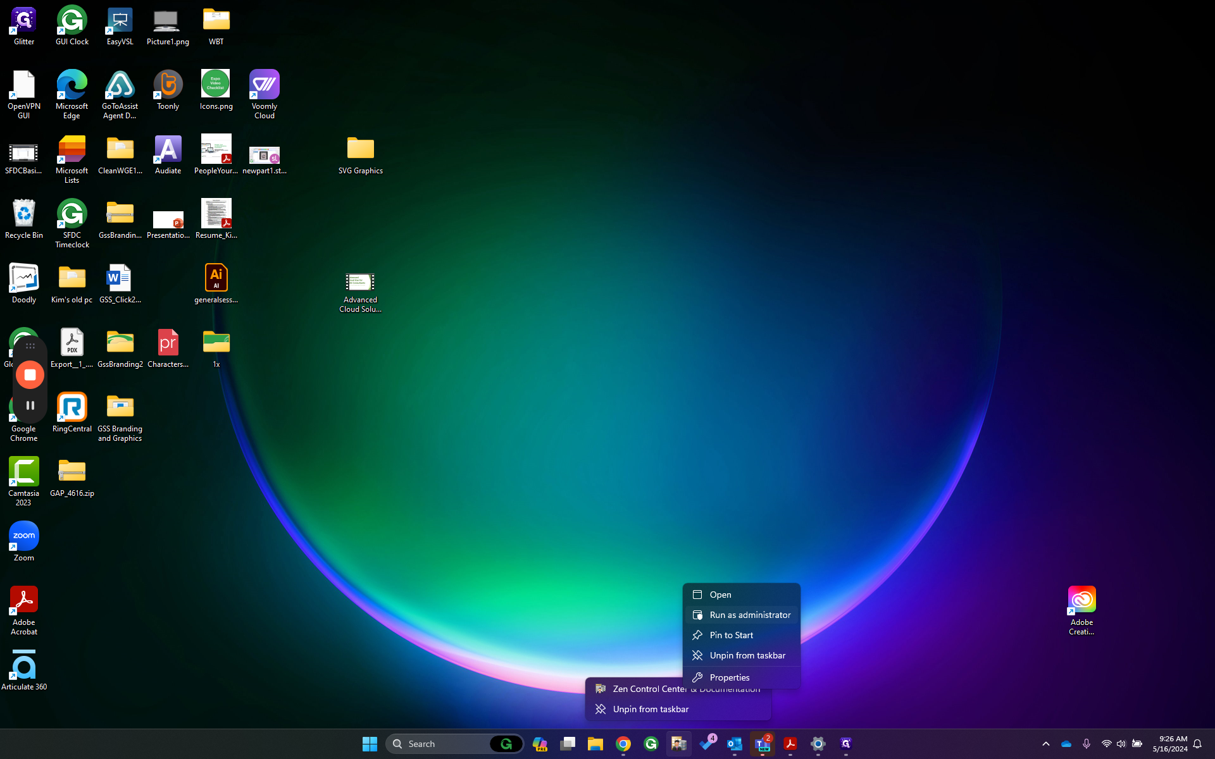Select the Articulate 360 desktop shortcut

click(24, 671)
